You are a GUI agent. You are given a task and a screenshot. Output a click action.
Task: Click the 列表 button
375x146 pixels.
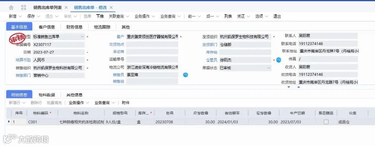pos(228,16)
